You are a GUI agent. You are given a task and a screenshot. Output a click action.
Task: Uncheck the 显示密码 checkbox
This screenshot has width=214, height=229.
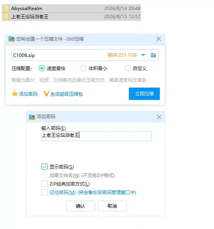(45, 167)
